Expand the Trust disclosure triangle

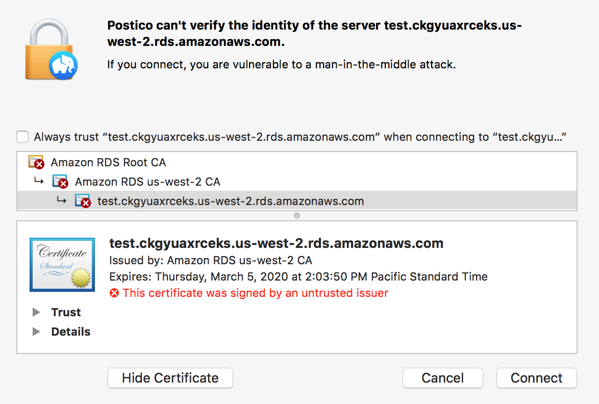pyautogui.click(x=36, y=312)
